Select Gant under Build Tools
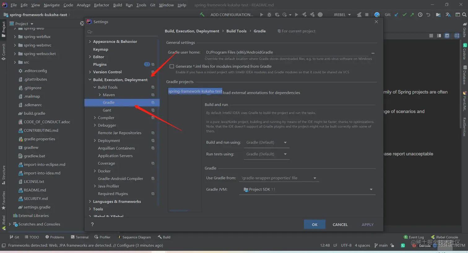The width and height of the screenshot is (468, 253). (107, 110)
